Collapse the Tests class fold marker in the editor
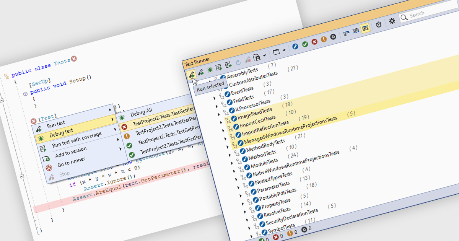The image size is (459, 241). [1, 101]
